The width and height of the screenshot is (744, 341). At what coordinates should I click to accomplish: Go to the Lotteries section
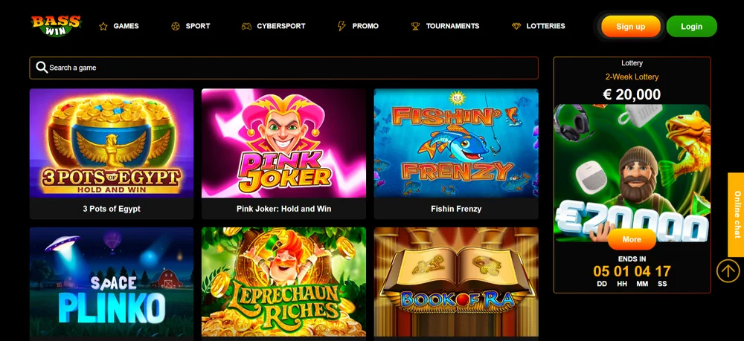[545, 26]
